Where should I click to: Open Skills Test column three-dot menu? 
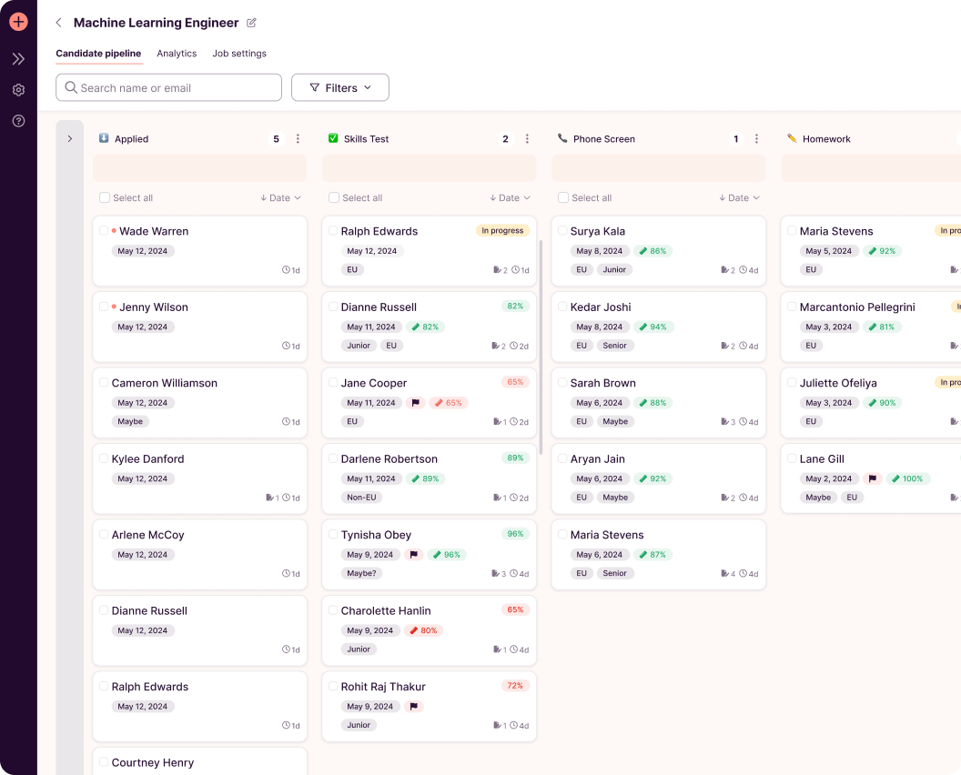tap(527, 139)
